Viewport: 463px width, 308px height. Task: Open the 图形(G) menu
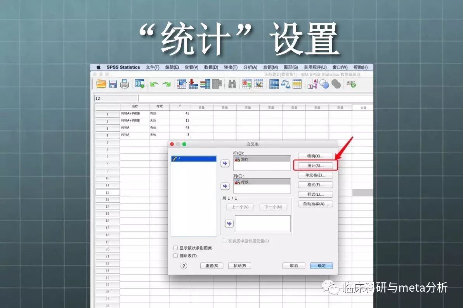point(291,67)
